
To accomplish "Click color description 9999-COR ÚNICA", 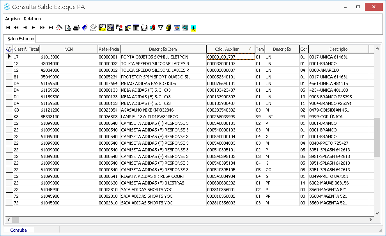I will [339, 117].
